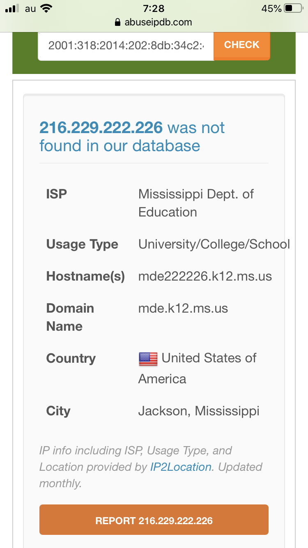
Task: Tap the 7:28 clock in the status bar
Action: (x=154, y=9)
